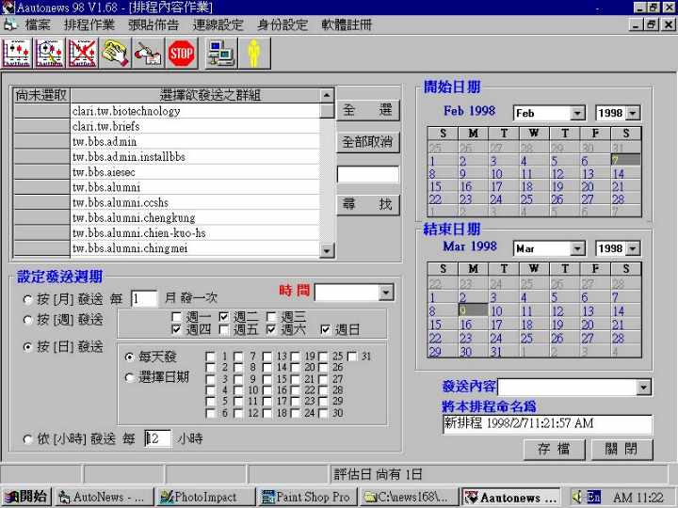Viewport: 678px width, 508px height.
Task: Click the 關閉 close button
Action: pyautogui.click(x=621, y=450)
